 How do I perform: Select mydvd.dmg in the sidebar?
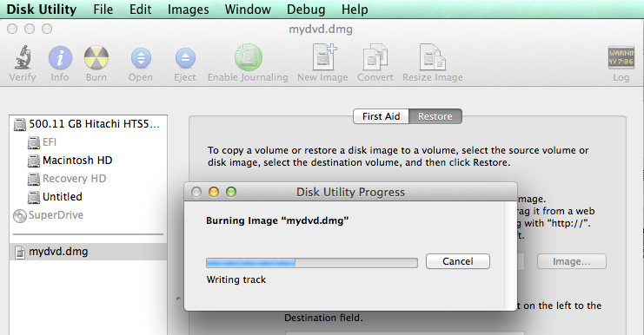click(x=88, y=252)
